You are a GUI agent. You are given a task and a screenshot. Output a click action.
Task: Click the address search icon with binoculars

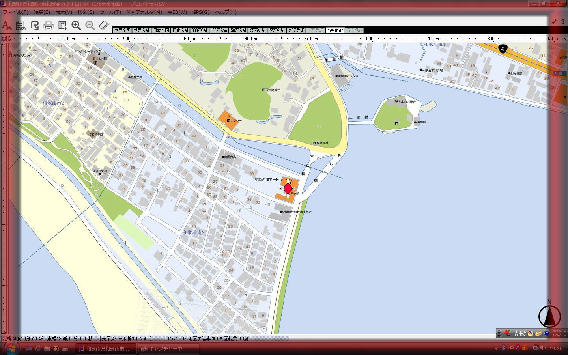[7, 26]
